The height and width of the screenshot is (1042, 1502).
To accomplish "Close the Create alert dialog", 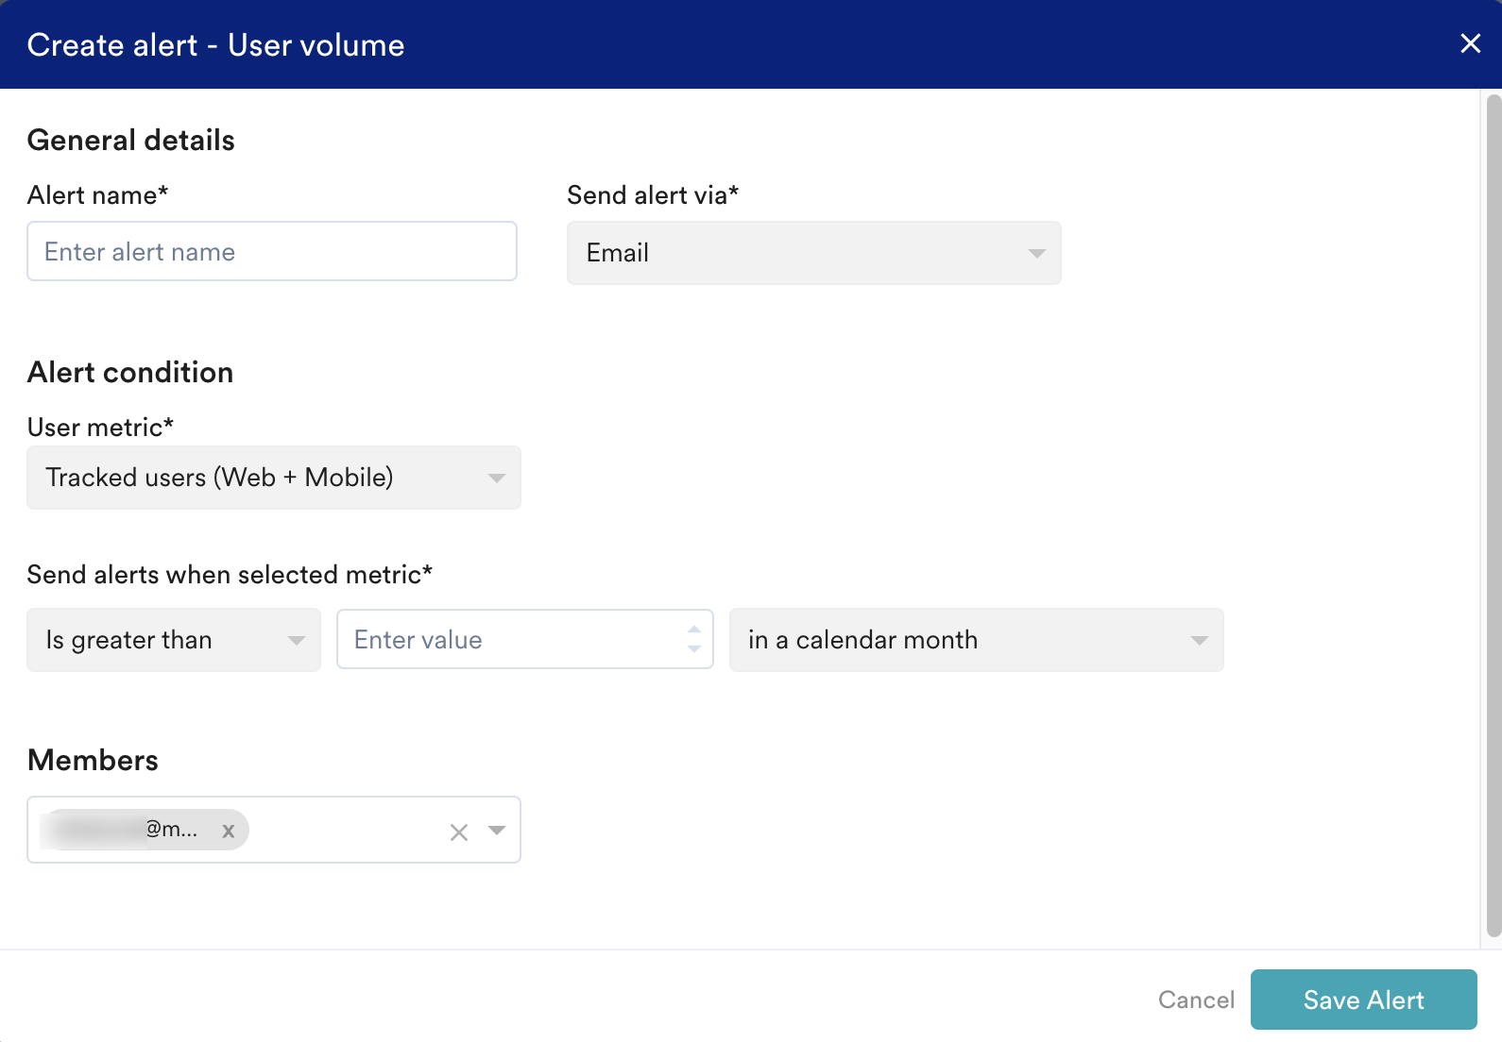I will click(x=1470, y=43).
